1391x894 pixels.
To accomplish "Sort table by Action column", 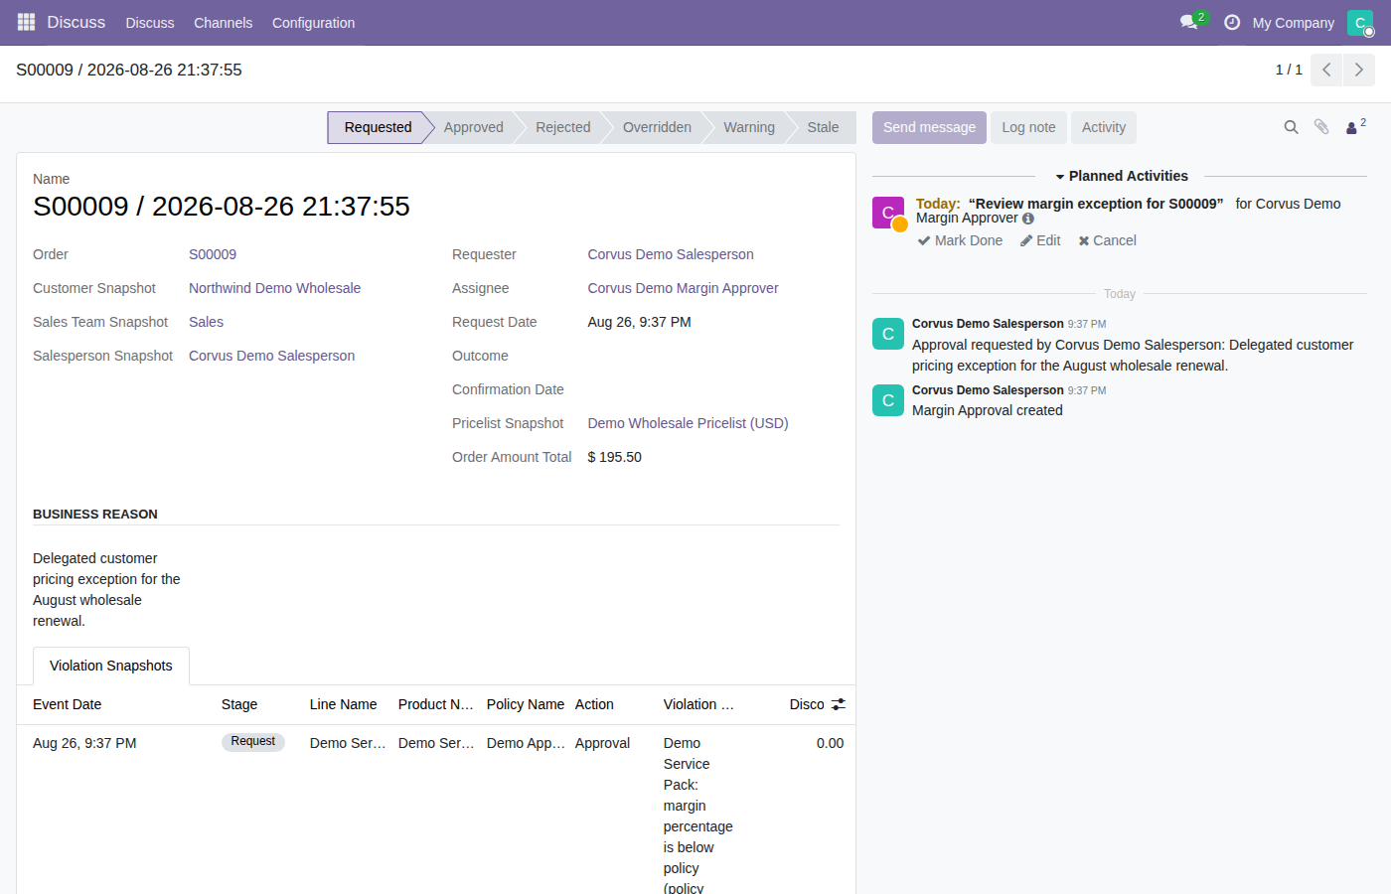I will coord(613,704).
